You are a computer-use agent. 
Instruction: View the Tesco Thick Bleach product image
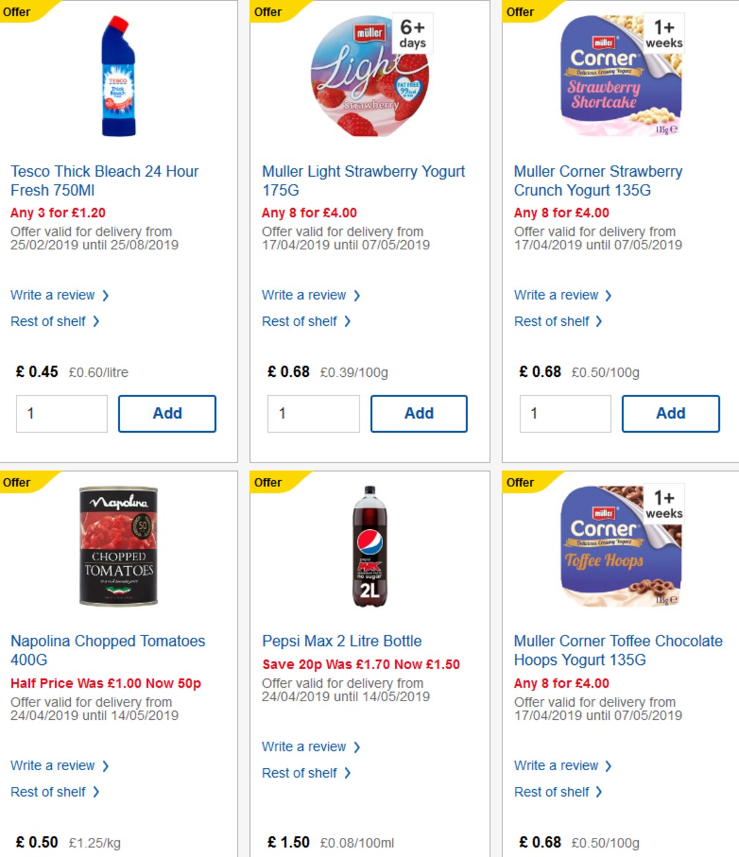pos(117,77)
